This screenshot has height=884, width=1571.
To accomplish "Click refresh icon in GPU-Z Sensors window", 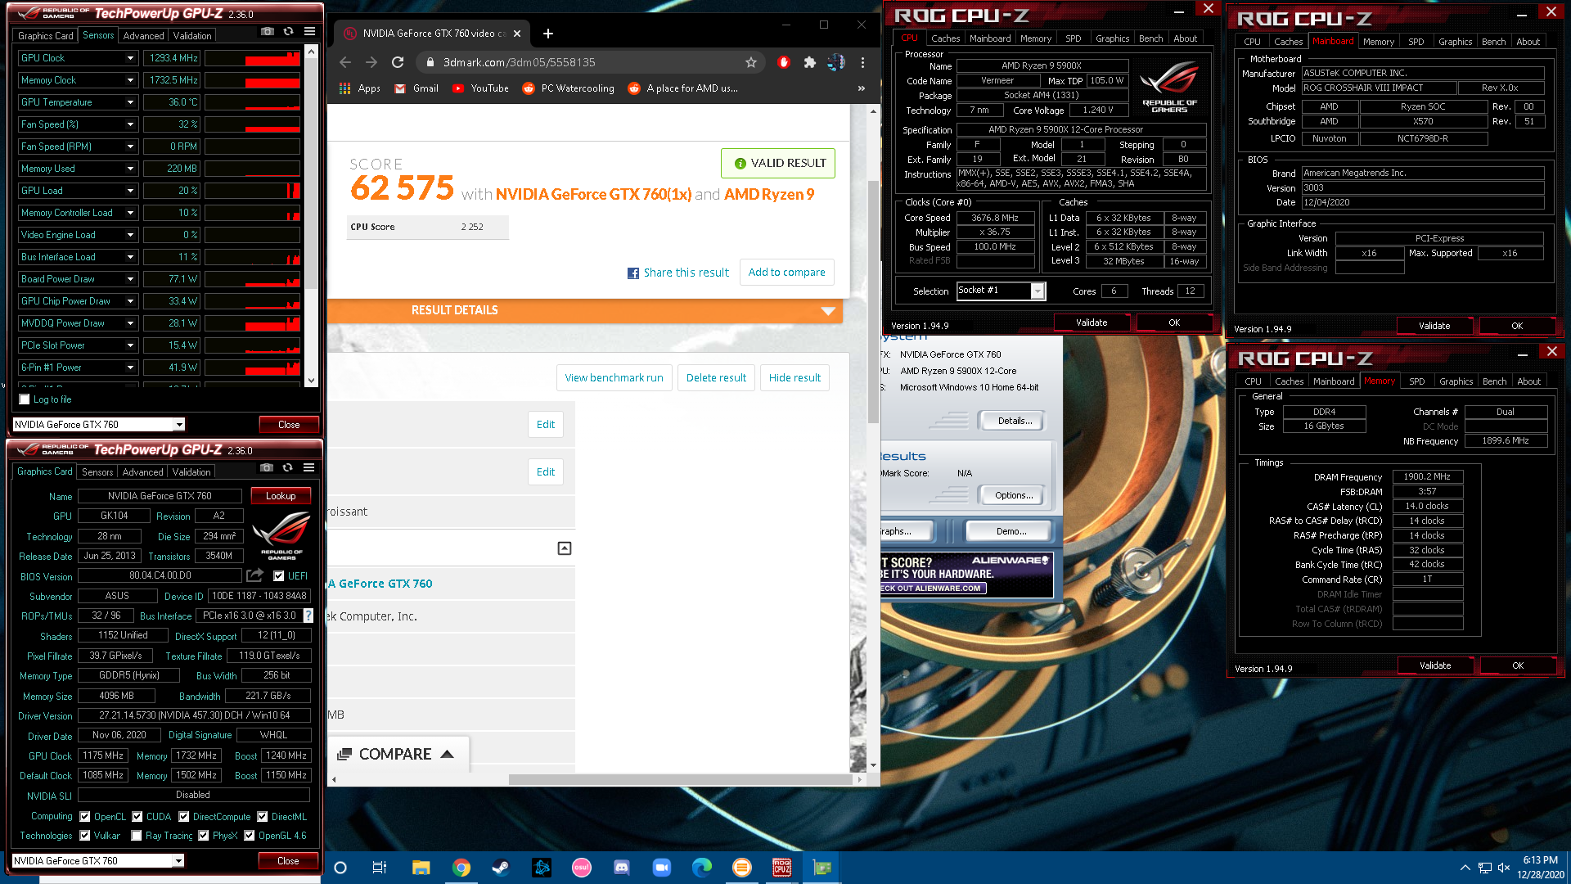I will point(289,32).
